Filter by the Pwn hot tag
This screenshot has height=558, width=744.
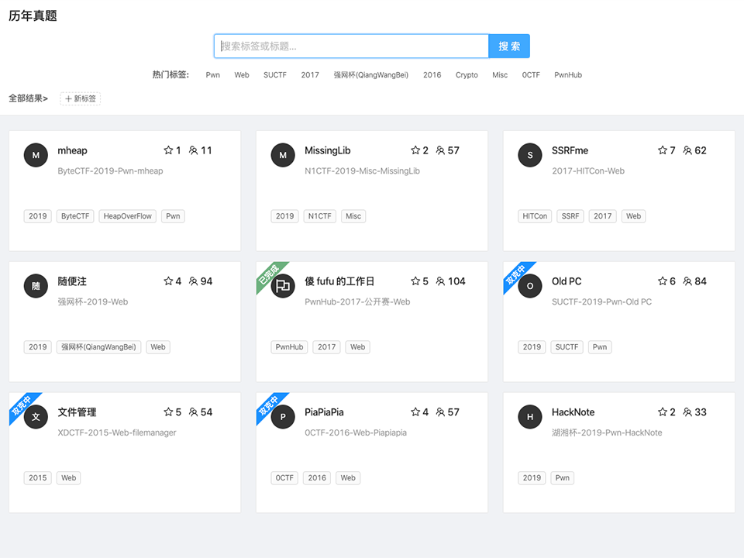(212, 75)
